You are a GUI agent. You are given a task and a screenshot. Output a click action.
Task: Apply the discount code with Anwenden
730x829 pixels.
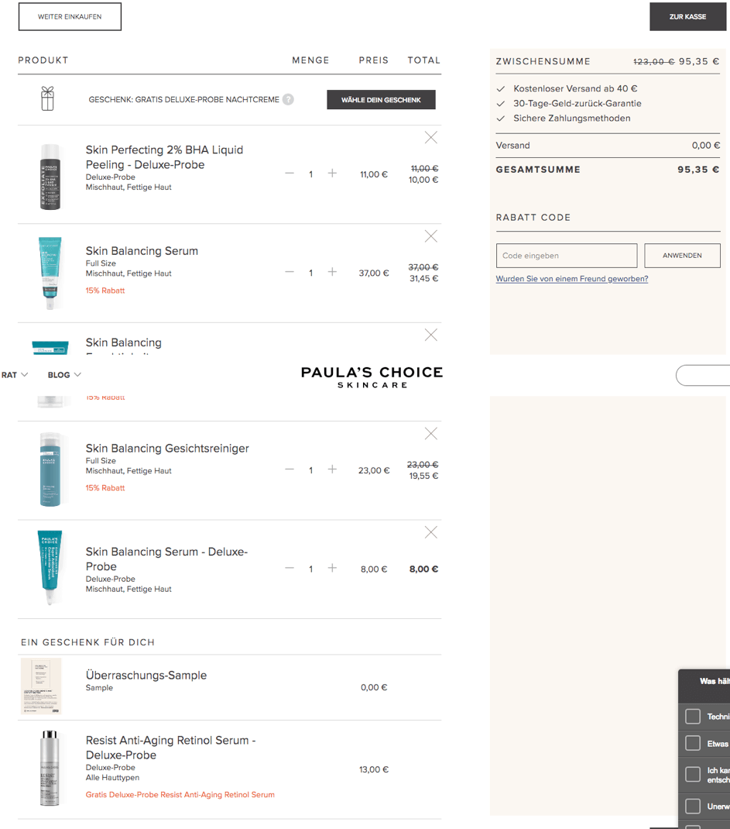pyautogui.click(x=682, y=256)
